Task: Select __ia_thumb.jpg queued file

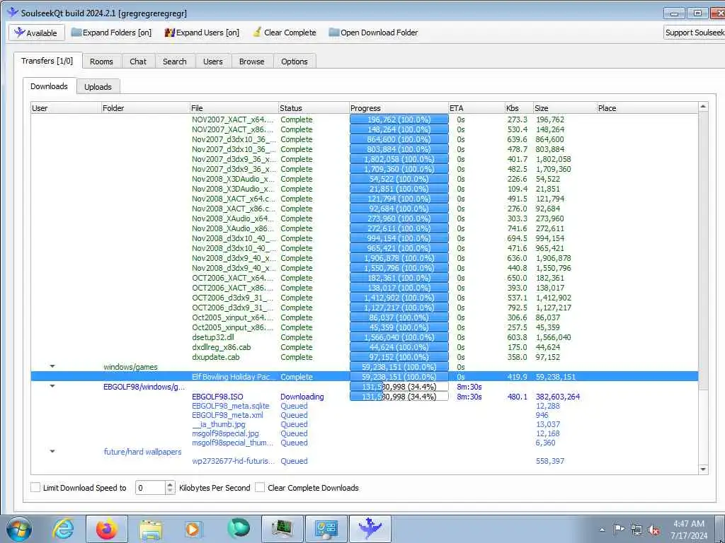Action: point(365,424)
